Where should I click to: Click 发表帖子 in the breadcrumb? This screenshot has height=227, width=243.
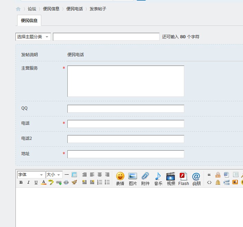pos(98,9)
